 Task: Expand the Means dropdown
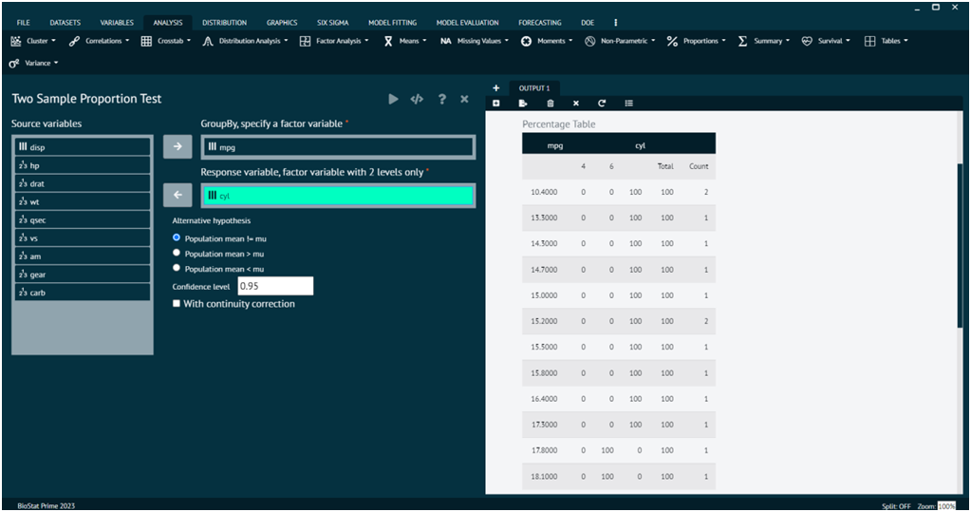point(425,41)
